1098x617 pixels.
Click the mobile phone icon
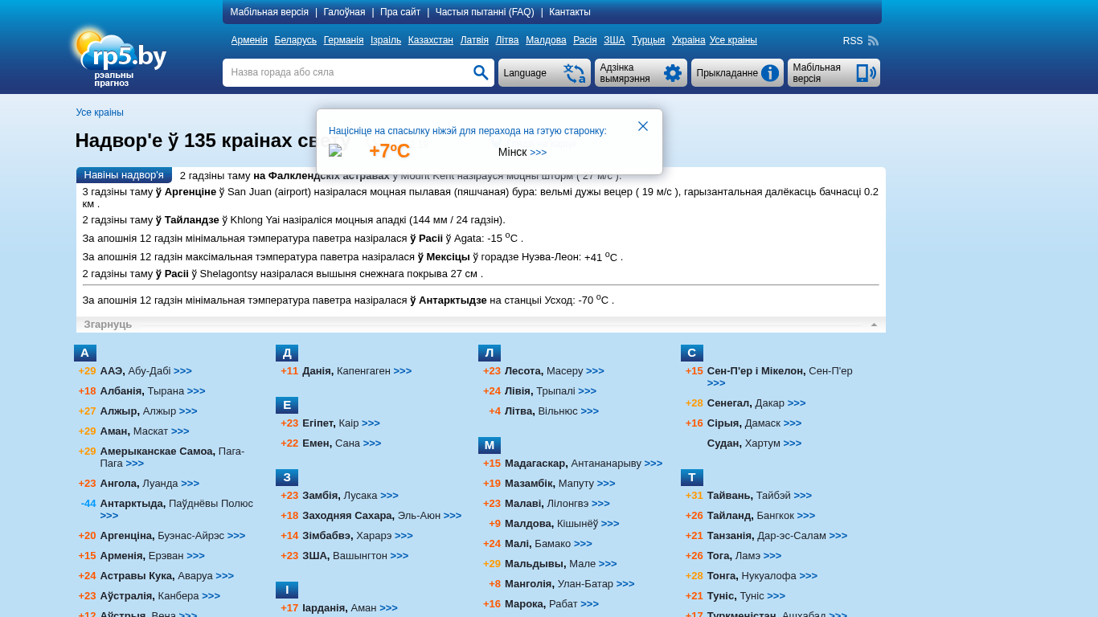click(866, 73)
